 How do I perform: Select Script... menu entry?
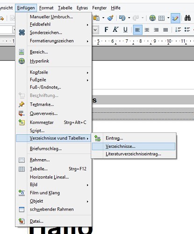54,131
